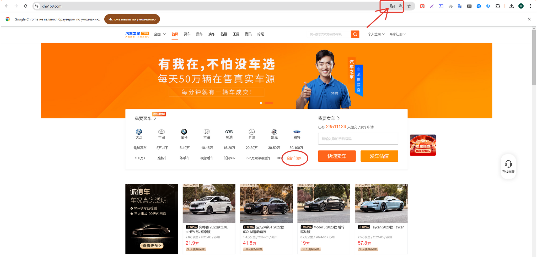Open the Model 3 2023款 listing title

[x=323, y=229]
